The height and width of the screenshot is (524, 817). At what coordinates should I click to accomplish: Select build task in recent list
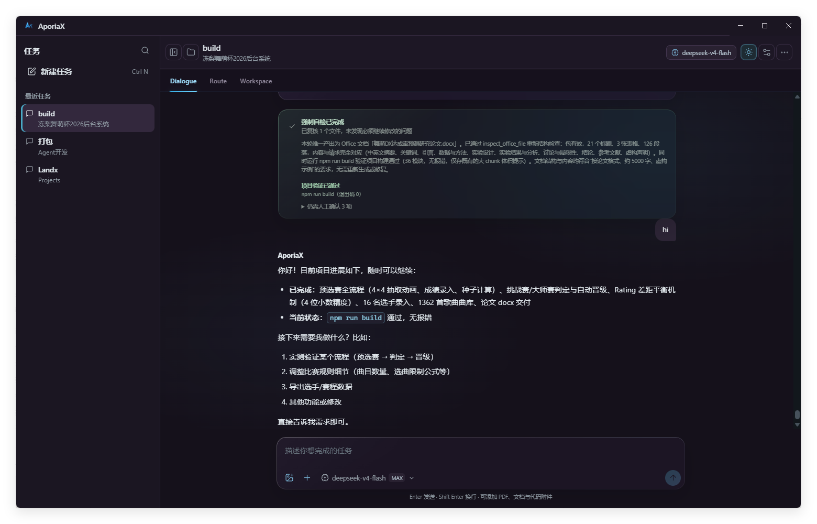click(x=88, y=118)
